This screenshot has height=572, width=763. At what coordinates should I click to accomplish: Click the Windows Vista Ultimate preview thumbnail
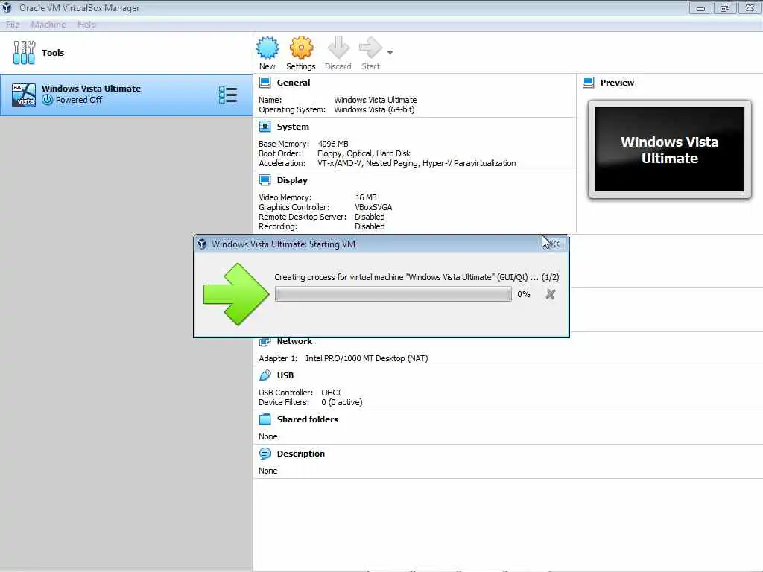670,150
